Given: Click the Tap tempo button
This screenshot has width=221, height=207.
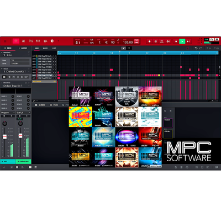Looking at the screenshot, I should pos(136,40).
